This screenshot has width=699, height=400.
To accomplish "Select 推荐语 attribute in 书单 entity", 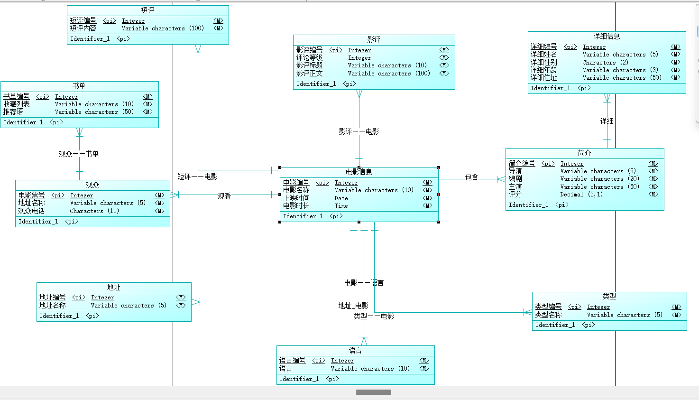I will point(13,112).
